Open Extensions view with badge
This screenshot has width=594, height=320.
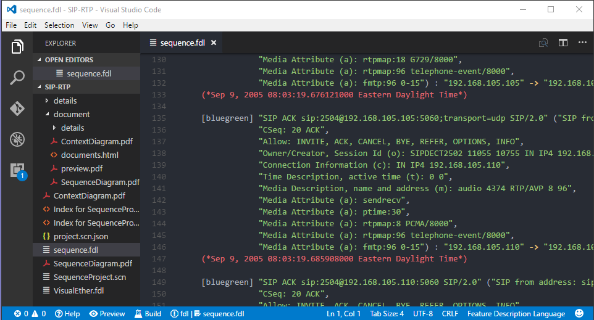[18, 171]
